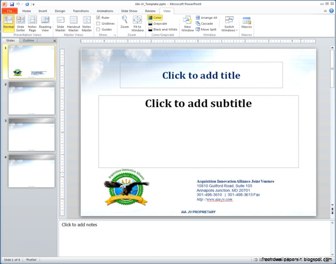Undo the last action
336x264 pixels.
18,4
